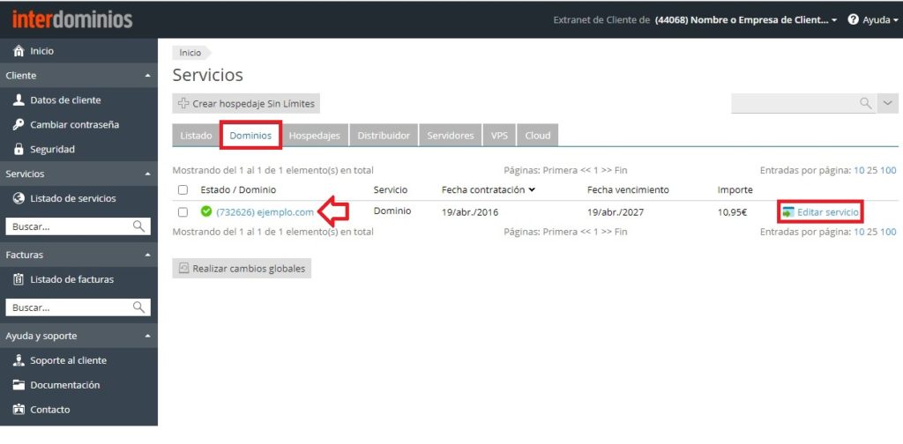The width and height of the screenshot is (903, 444).
Task: Switch to the Dominios tab
Action: 250,136
